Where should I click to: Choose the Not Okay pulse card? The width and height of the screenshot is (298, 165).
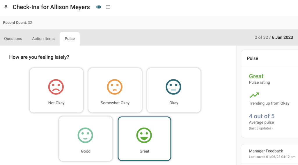56,90
